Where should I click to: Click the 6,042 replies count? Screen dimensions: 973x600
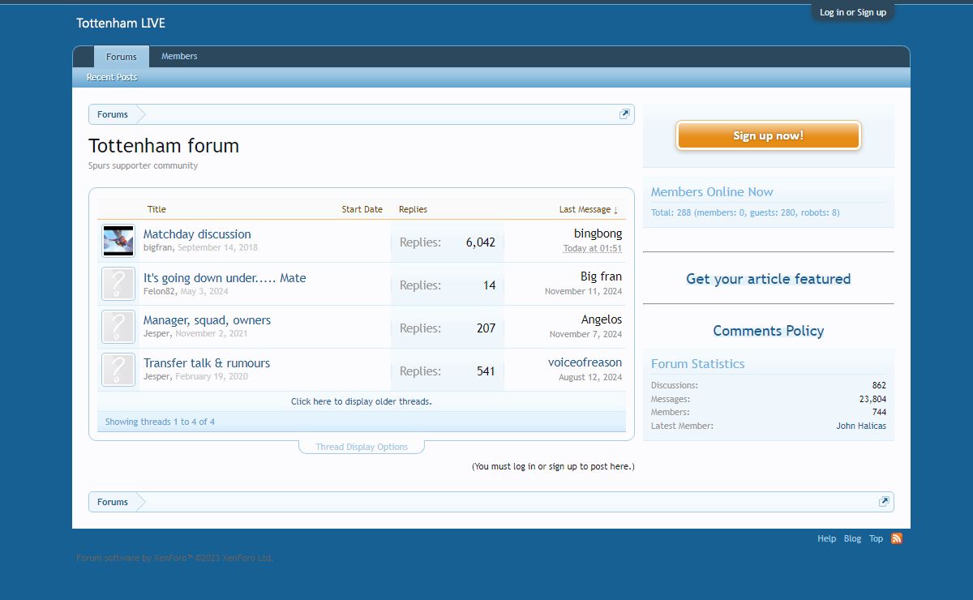480,242
